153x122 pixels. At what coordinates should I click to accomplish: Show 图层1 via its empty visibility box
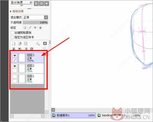[x=15, y=77]
